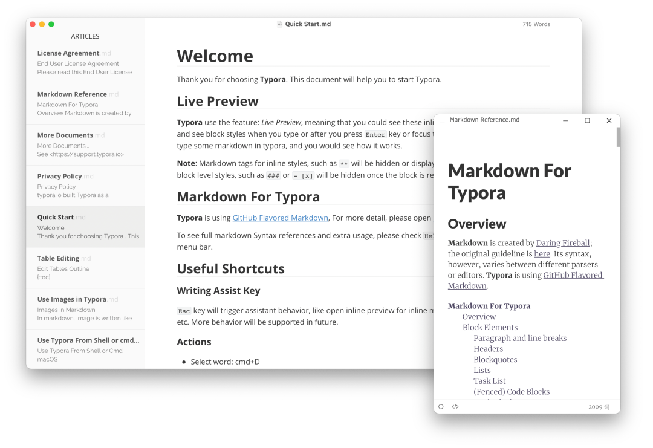Click the Enter inline code in Live Preview paragraph
The height and width of the screenshot is (448, 653).
[x=375, y=134]
